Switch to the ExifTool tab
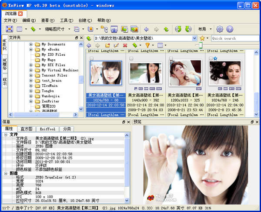The width and height of the screenshot is (261, 212). click(47, 129)
